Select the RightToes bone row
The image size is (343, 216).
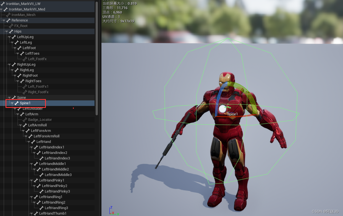pos(47,81)
